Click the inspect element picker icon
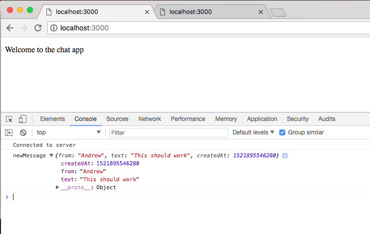370x234 pixels. pyautogui.click(x=9, y=119)
